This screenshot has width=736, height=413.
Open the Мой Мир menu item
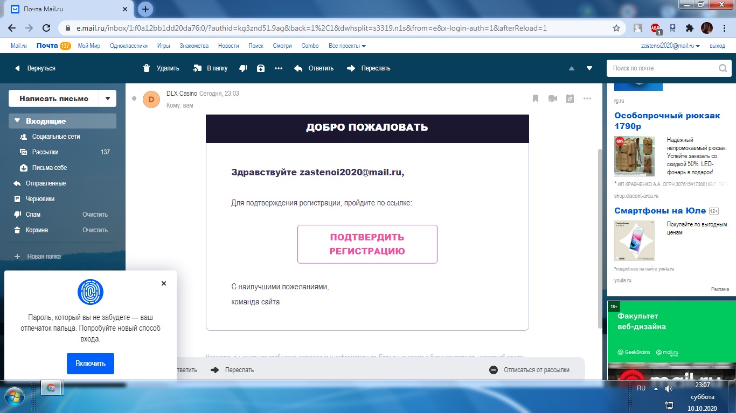89,46
